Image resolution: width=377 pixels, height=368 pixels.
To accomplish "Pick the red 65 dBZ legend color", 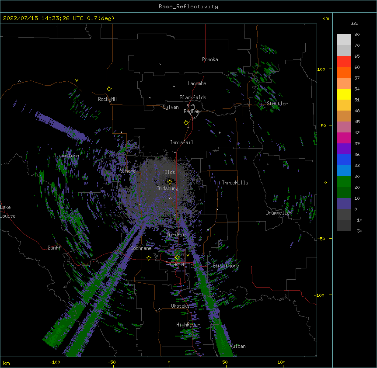I will tap(344, 61).
